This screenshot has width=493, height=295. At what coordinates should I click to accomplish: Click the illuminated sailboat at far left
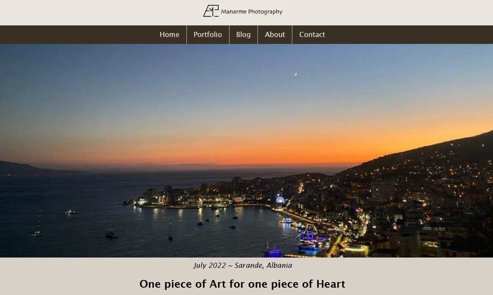pyautogui.click(x=37, y=232)
